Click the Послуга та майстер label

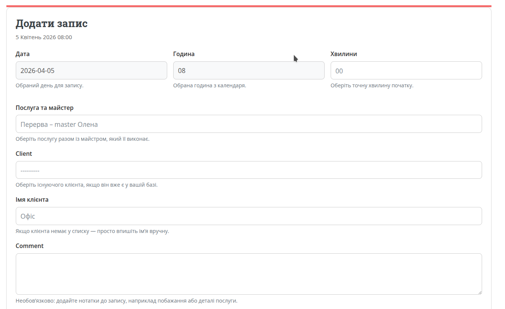[x=44, y=108]
